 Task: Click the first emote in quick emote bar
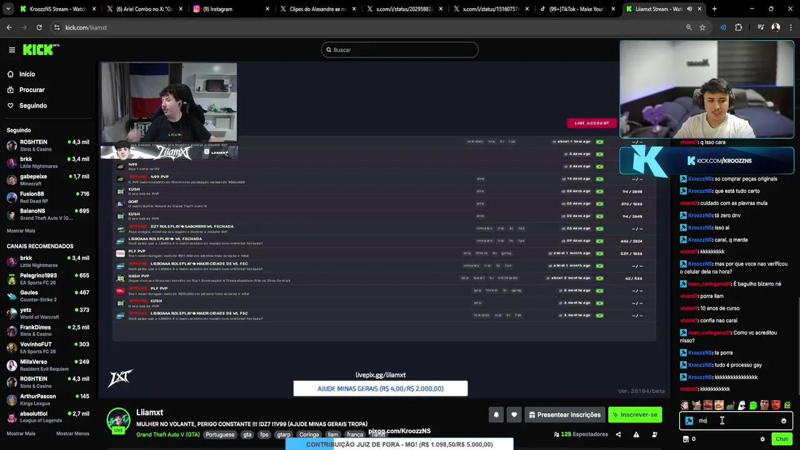(x=685, y=405)
